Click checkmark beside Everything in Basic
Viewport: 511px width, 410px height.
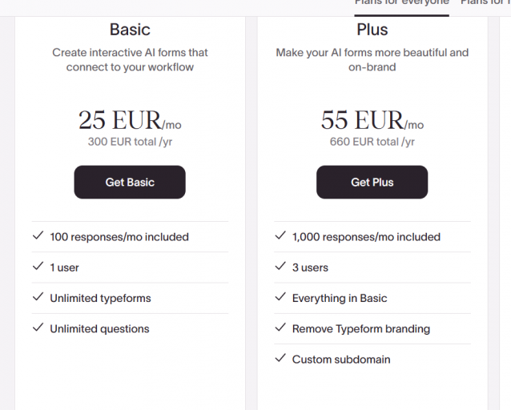point(280,297)
